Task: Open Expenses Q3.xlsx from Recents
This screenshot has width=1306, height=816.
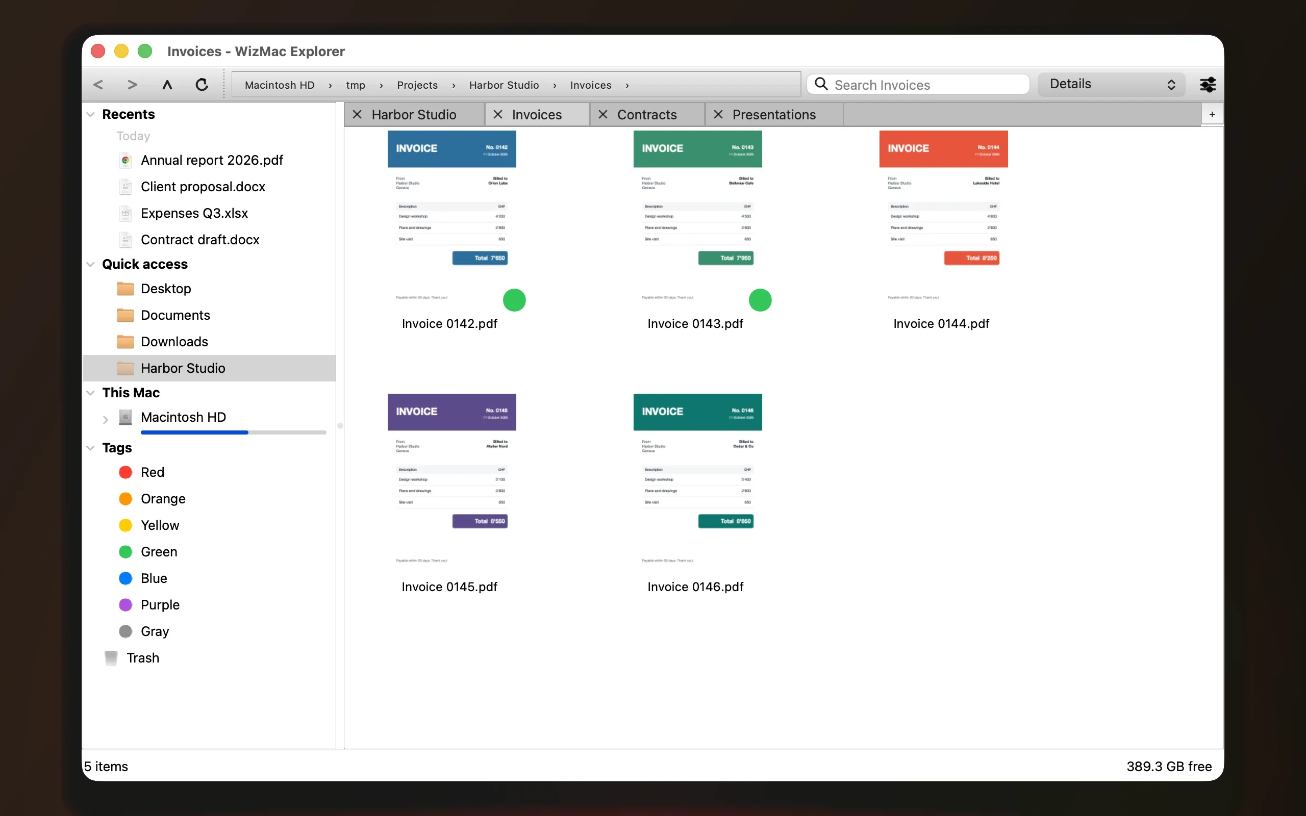Action: point(194,213)
